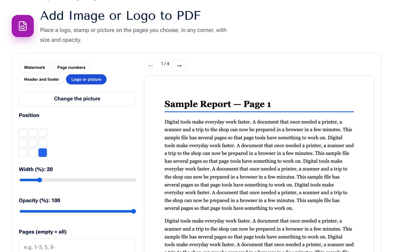Select the Logo or picture tab

point(86,79)
